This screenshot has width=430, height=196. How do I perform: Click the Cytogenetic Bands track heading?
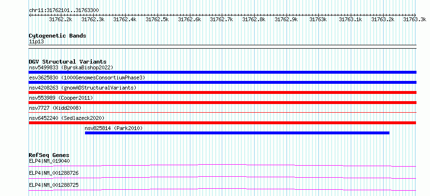[x=57, y=36]
